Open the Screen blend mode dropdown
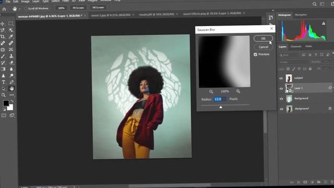 (294, 62)
